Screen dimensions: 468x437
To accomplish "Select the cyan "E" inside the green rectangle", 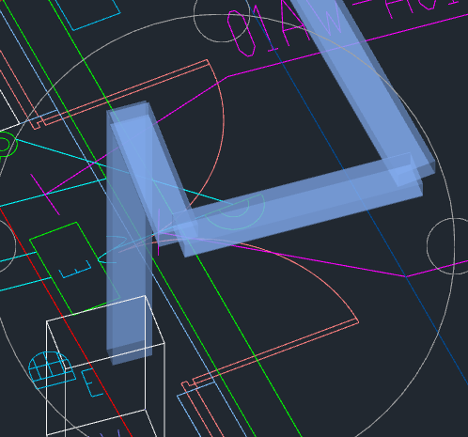I will (75, 270).
